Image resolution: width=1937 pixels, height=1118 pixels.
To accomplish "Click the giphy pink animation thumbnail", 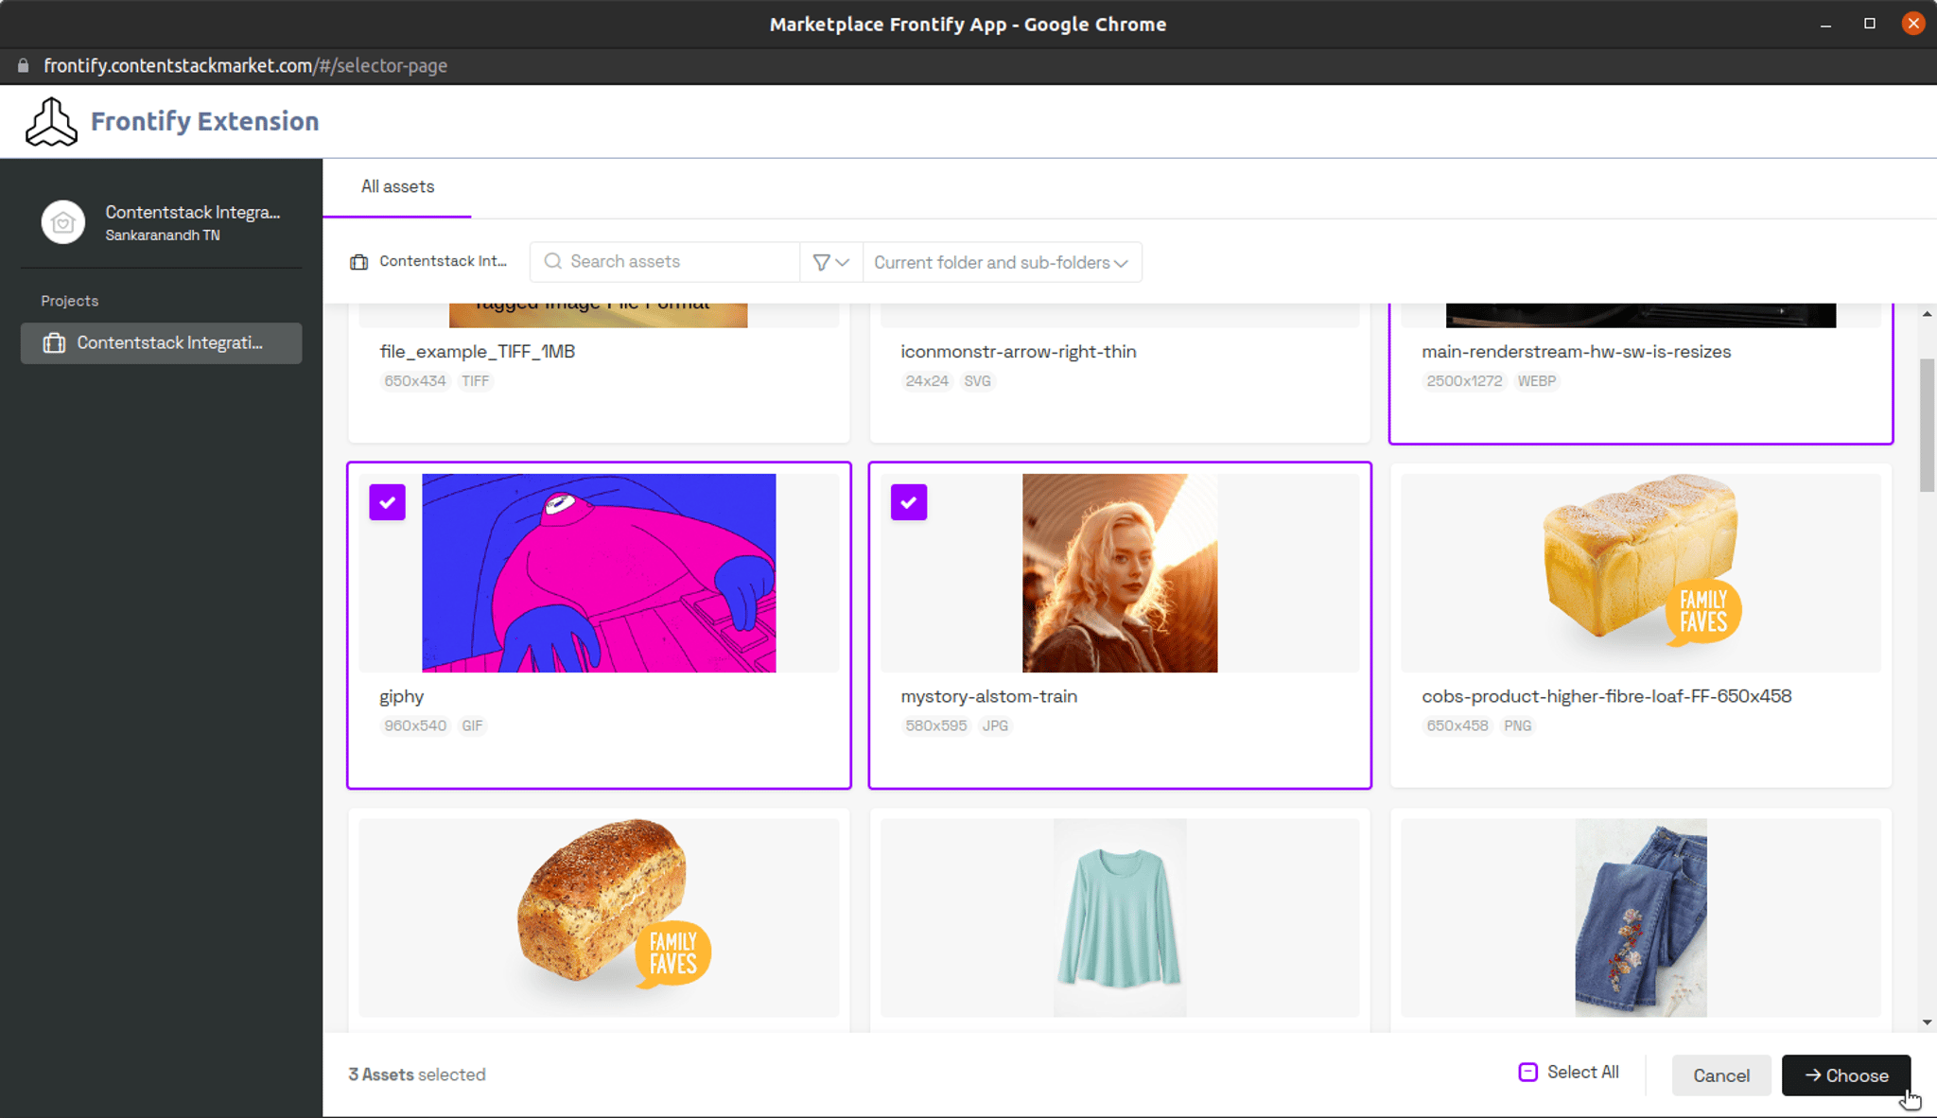I will click(x=599, y=573).
